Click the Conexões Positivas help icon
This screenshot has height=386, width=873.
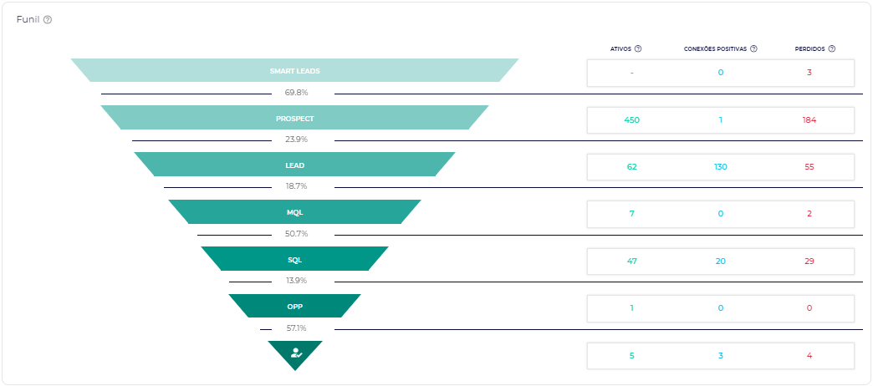tap(753, 48)
